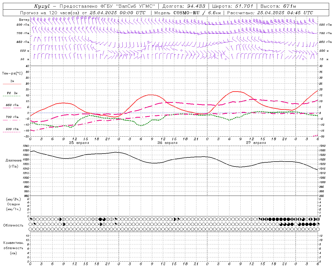Click the COSMO-RU model label
The image size is (333, 266).
pos(187,13)
